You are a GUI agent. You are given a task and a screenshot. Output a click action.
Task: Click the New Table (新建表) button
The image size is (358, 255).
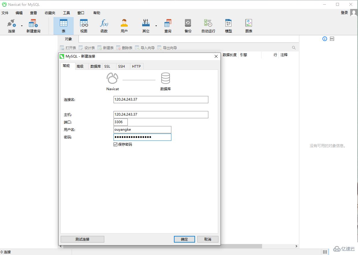point(105,48)
